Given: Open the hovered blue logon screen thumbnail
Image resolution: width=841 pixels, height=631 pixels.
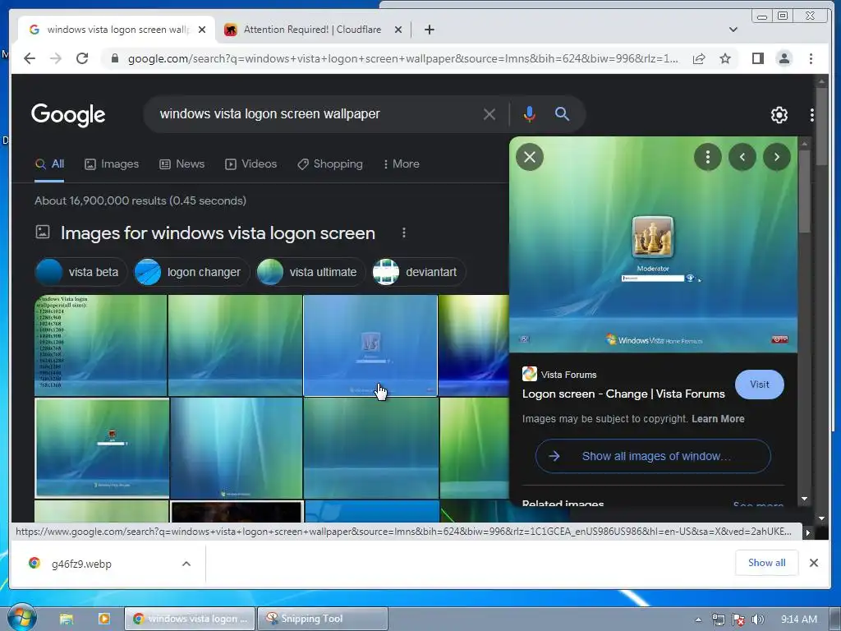Looking at the screenshot, I should coord(370,345).
